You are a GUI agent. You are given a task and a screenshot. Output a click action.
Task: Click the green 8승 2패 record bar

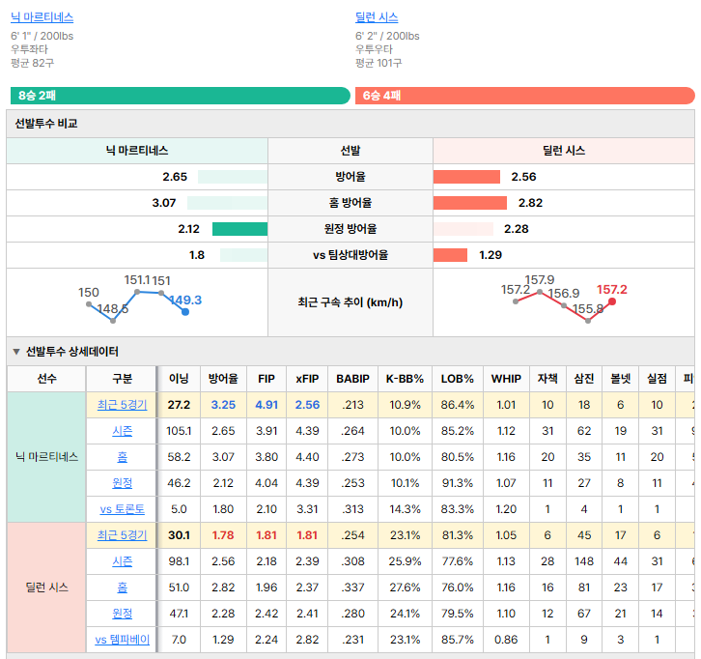tap(181, 96)
